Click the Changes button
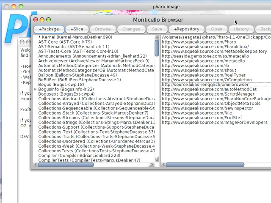This screenshot has height=203, width=271. [x=131, y=29]
